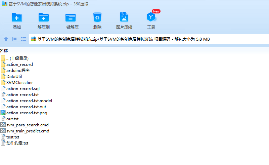Select the out.txt file name

[x=12, y=119]
